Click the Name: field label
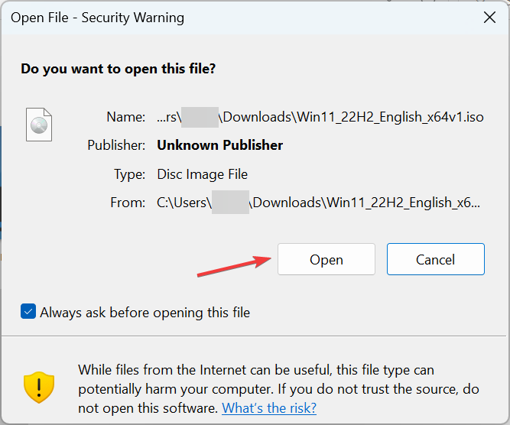This screenshot has width=510, height=425. pyautogui.click(x=126, y=117)
